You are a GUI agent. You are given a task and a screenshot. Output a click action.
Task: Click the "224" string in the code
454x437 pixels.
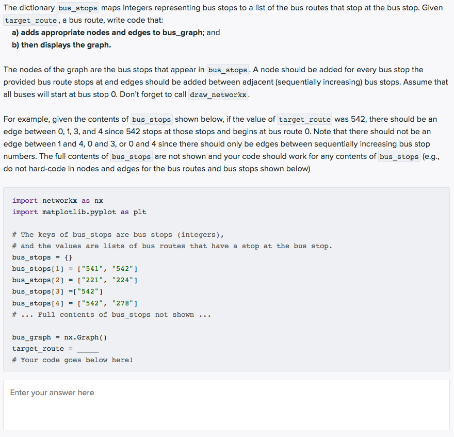click(122, 280)
